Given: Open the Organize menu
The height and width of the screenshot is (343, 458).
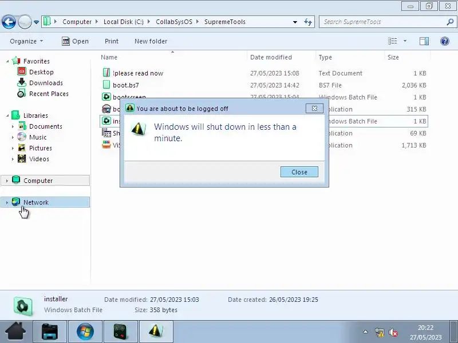Looking at the screenshot, I should [x=26, y=41].
